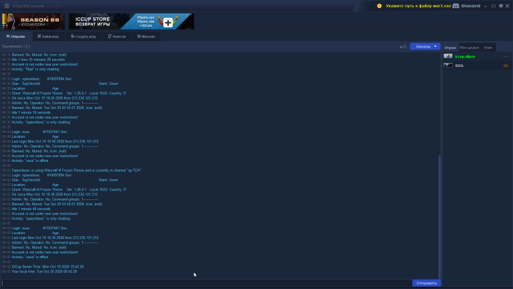Click the Tournaments (2) channel label
This screenshot has height=289, width=513.
coord(16,47)
